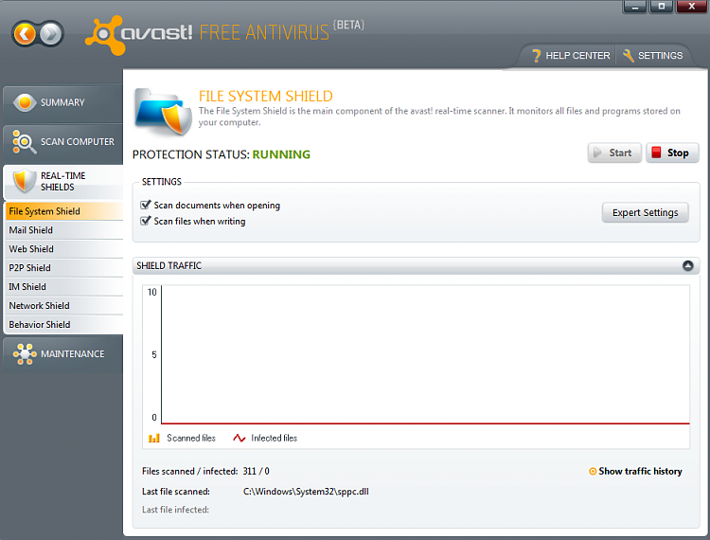
Task: Open Settings tab at top right
Action: coord(653,56)
